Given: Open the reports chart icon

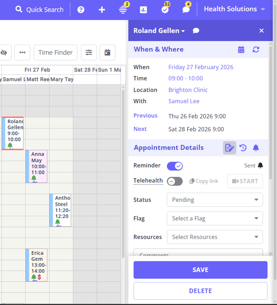Looking at the screenshot, I should click(144, 10).
